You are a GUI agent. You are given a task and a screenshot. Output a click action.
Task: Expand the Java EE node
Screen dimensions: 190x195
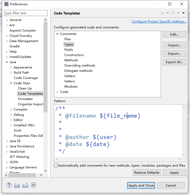click(7, 141)
